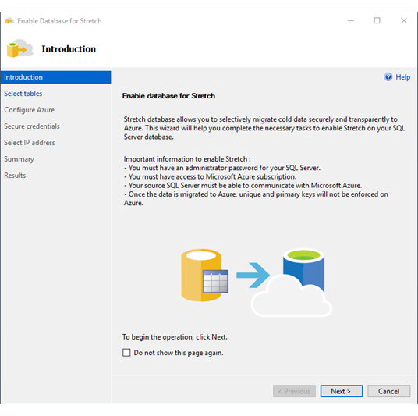Click the table grid icon on the yellow database
The height and width of the screenshot is (416, 418).
click(215, 282)
